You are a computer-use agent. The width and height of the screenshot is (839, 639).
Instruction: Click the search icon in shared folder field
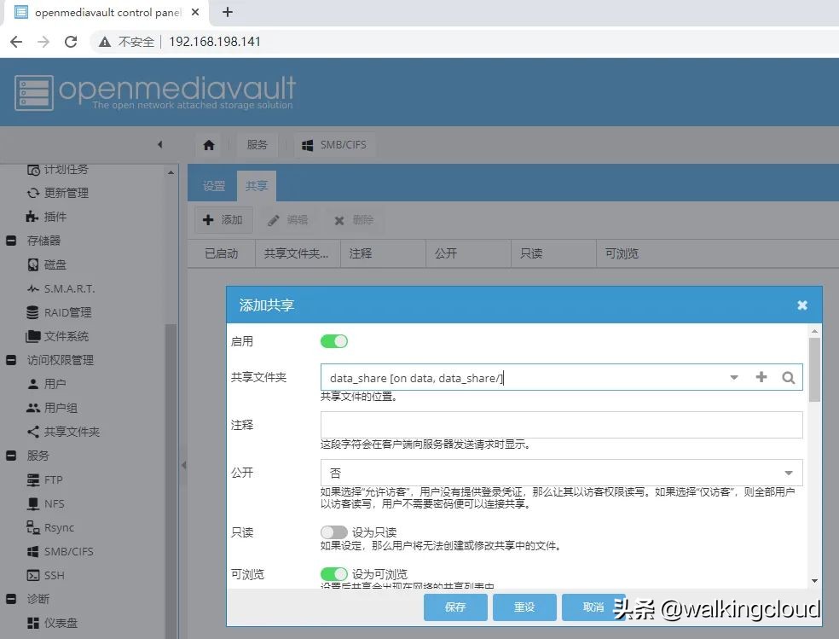tap(788, 378)
